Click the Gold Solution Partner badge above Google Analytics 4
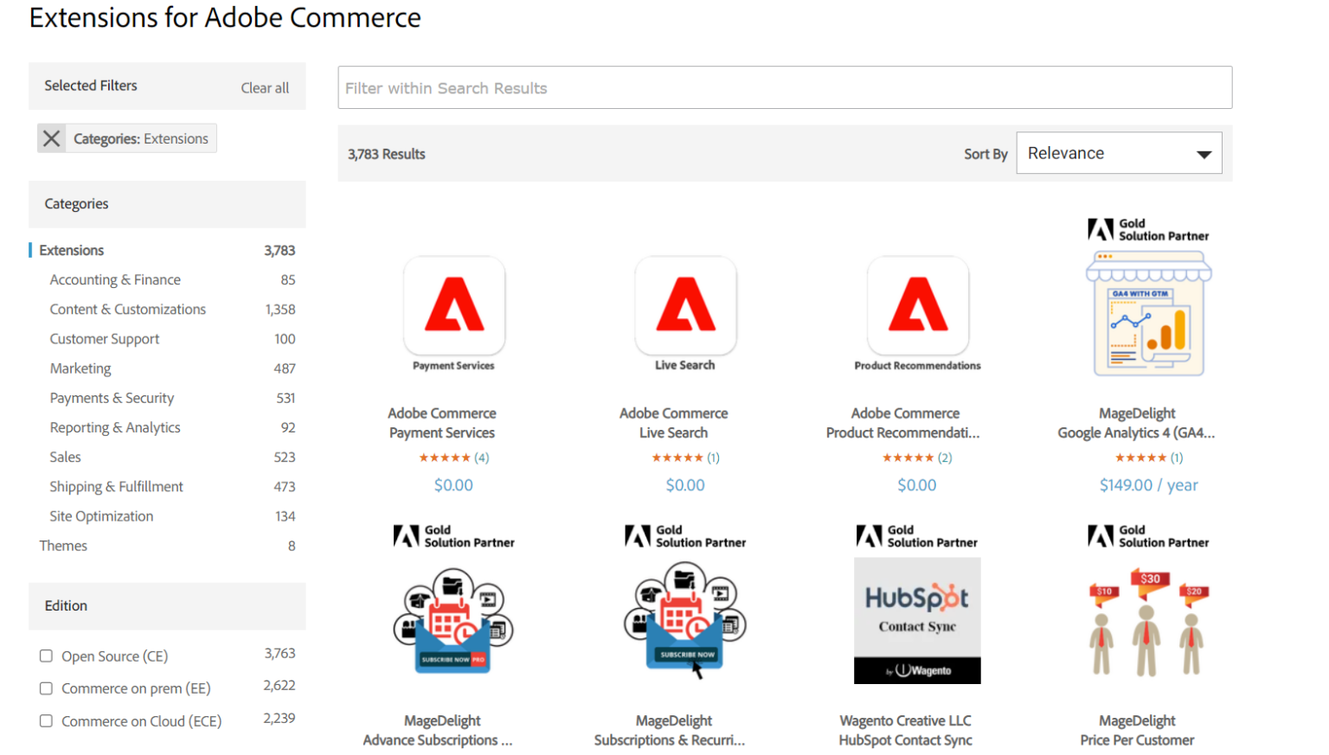 click(x=1148, y=227)
